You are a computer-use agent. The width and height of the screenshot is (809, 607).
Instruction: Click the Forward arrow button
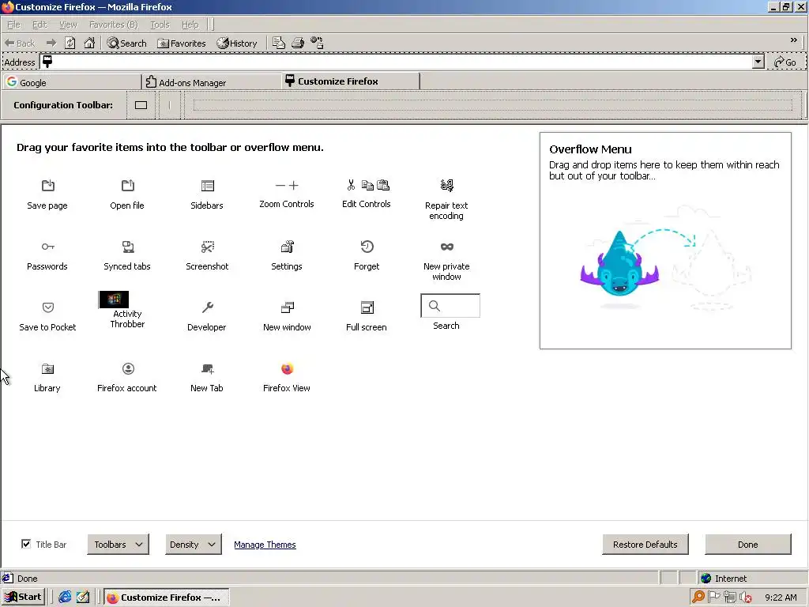51,43
